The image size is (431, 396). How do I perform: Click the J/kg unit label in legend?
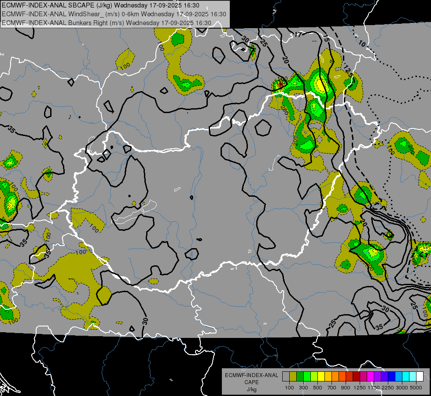point(251,389)
